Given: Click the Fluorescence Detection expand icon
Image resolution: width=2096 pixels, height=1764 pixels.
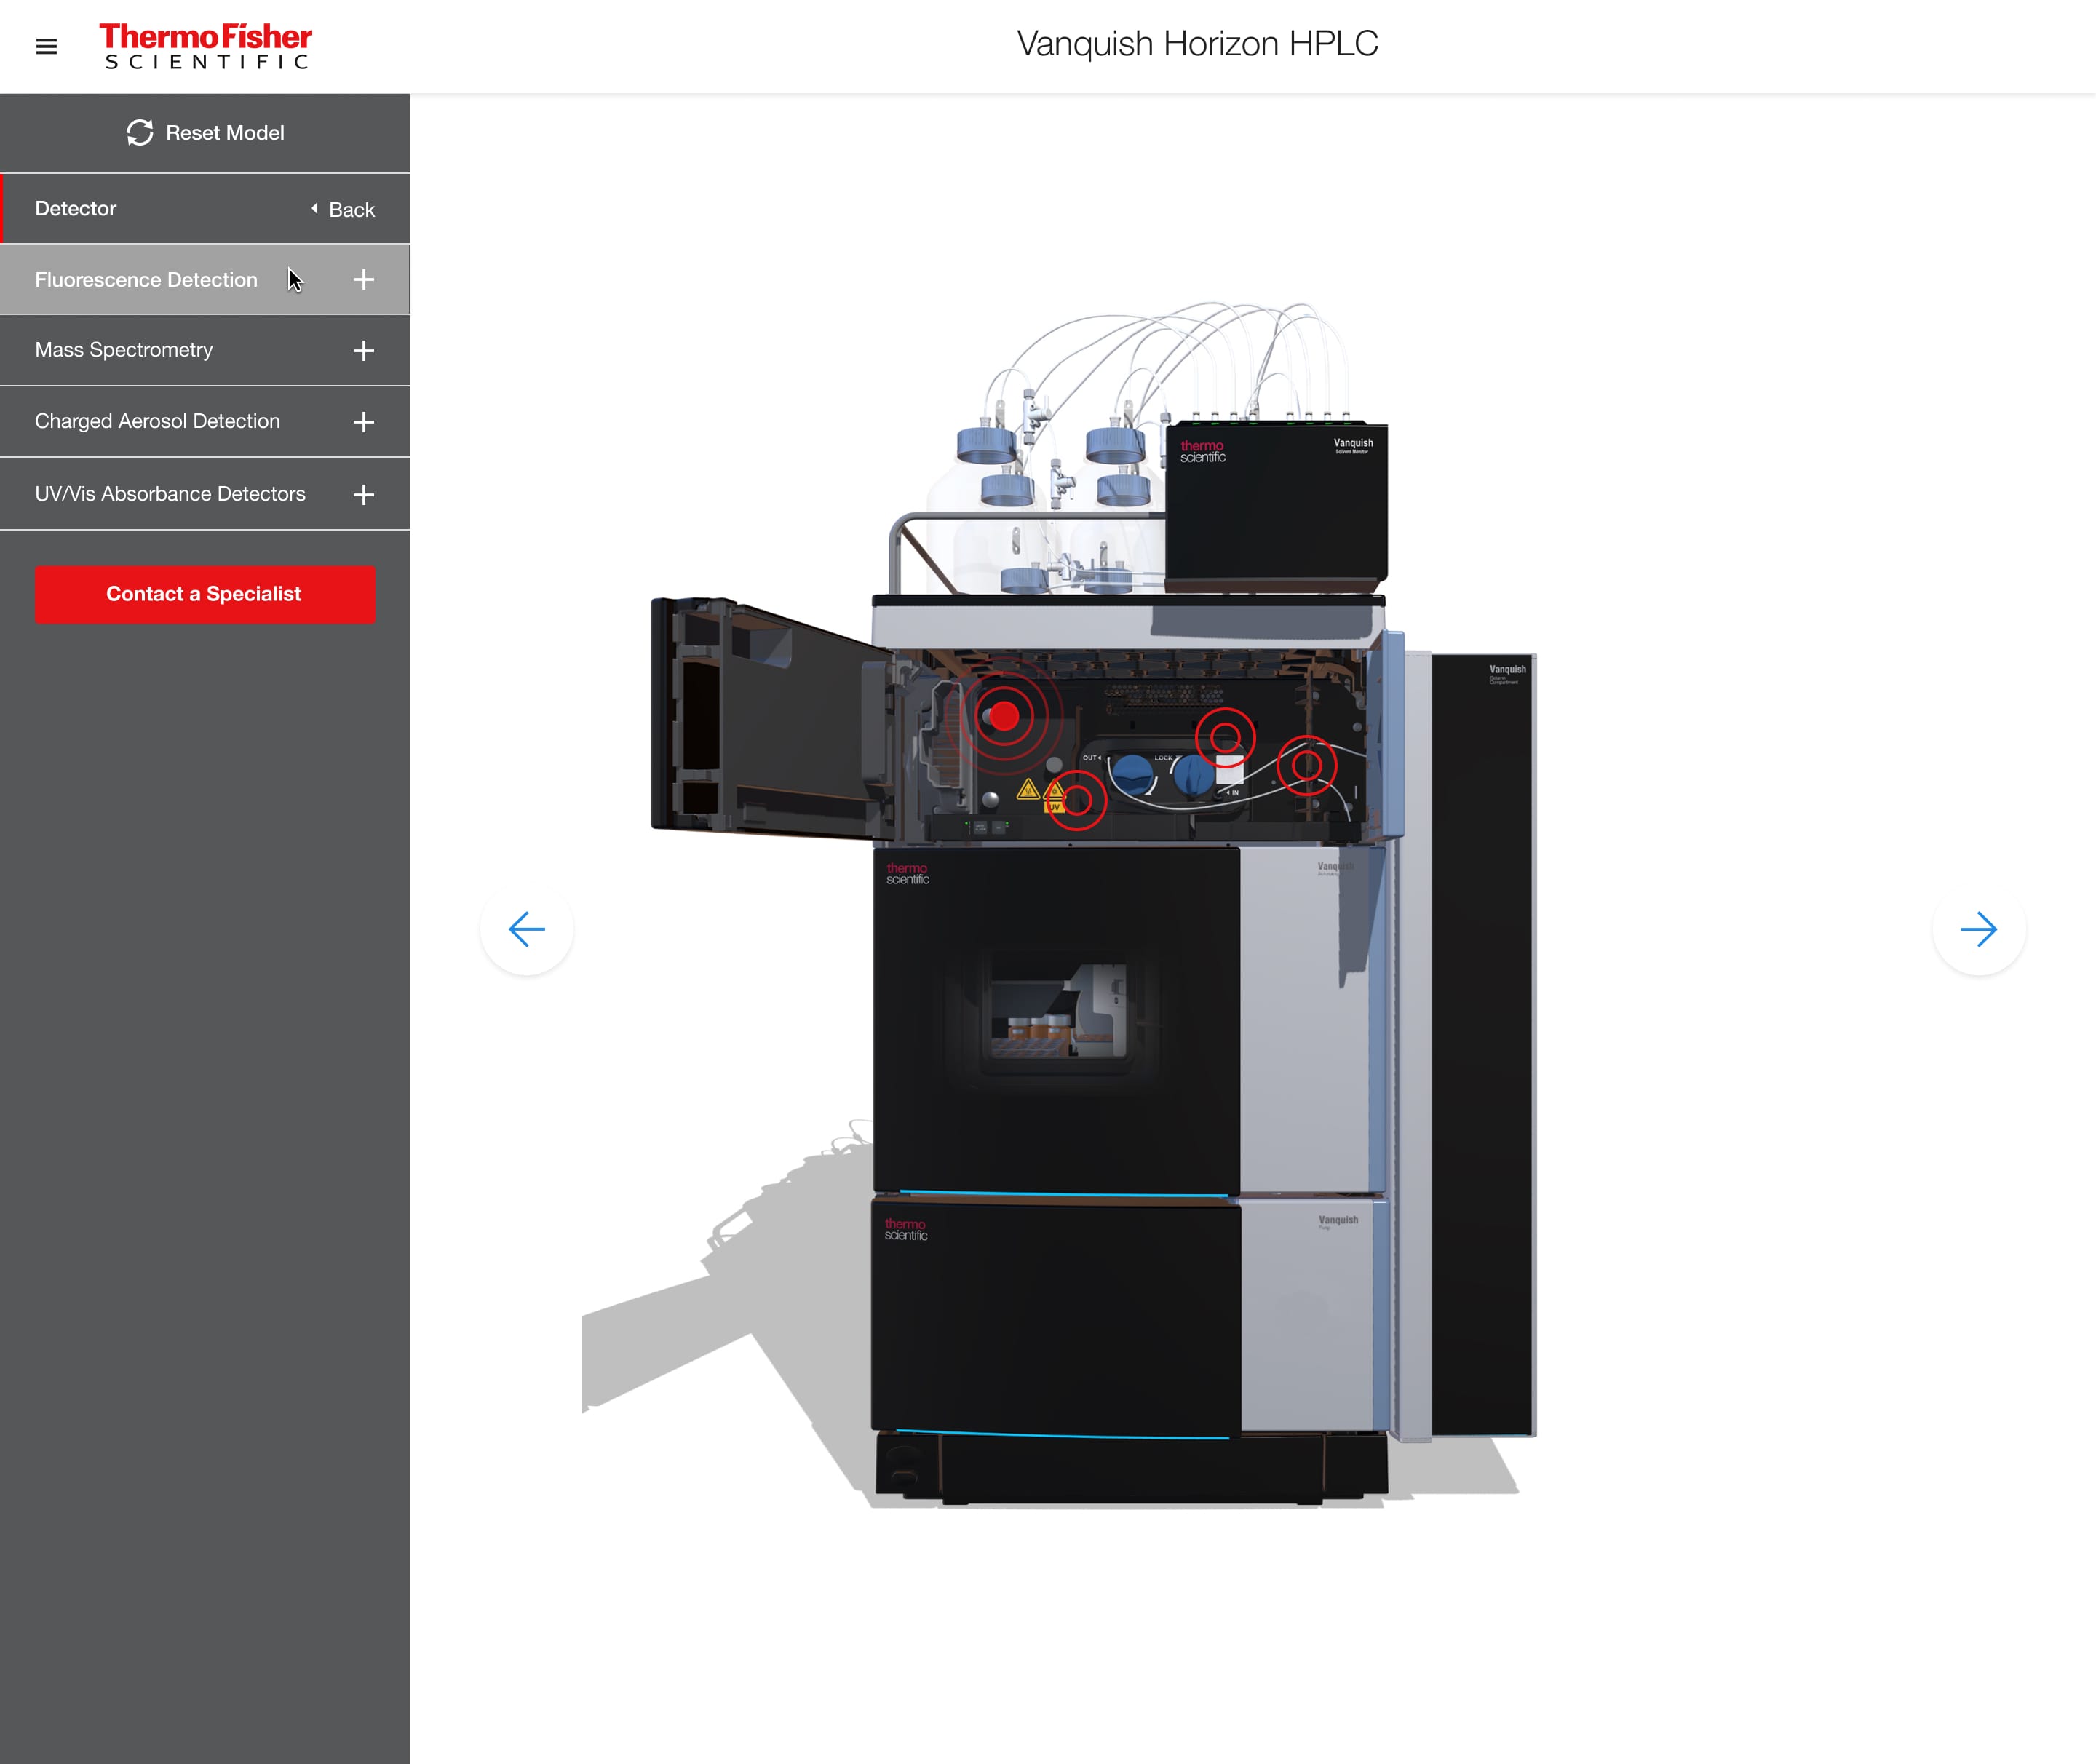Looking at the screenshot, I should tap(364, 280).
